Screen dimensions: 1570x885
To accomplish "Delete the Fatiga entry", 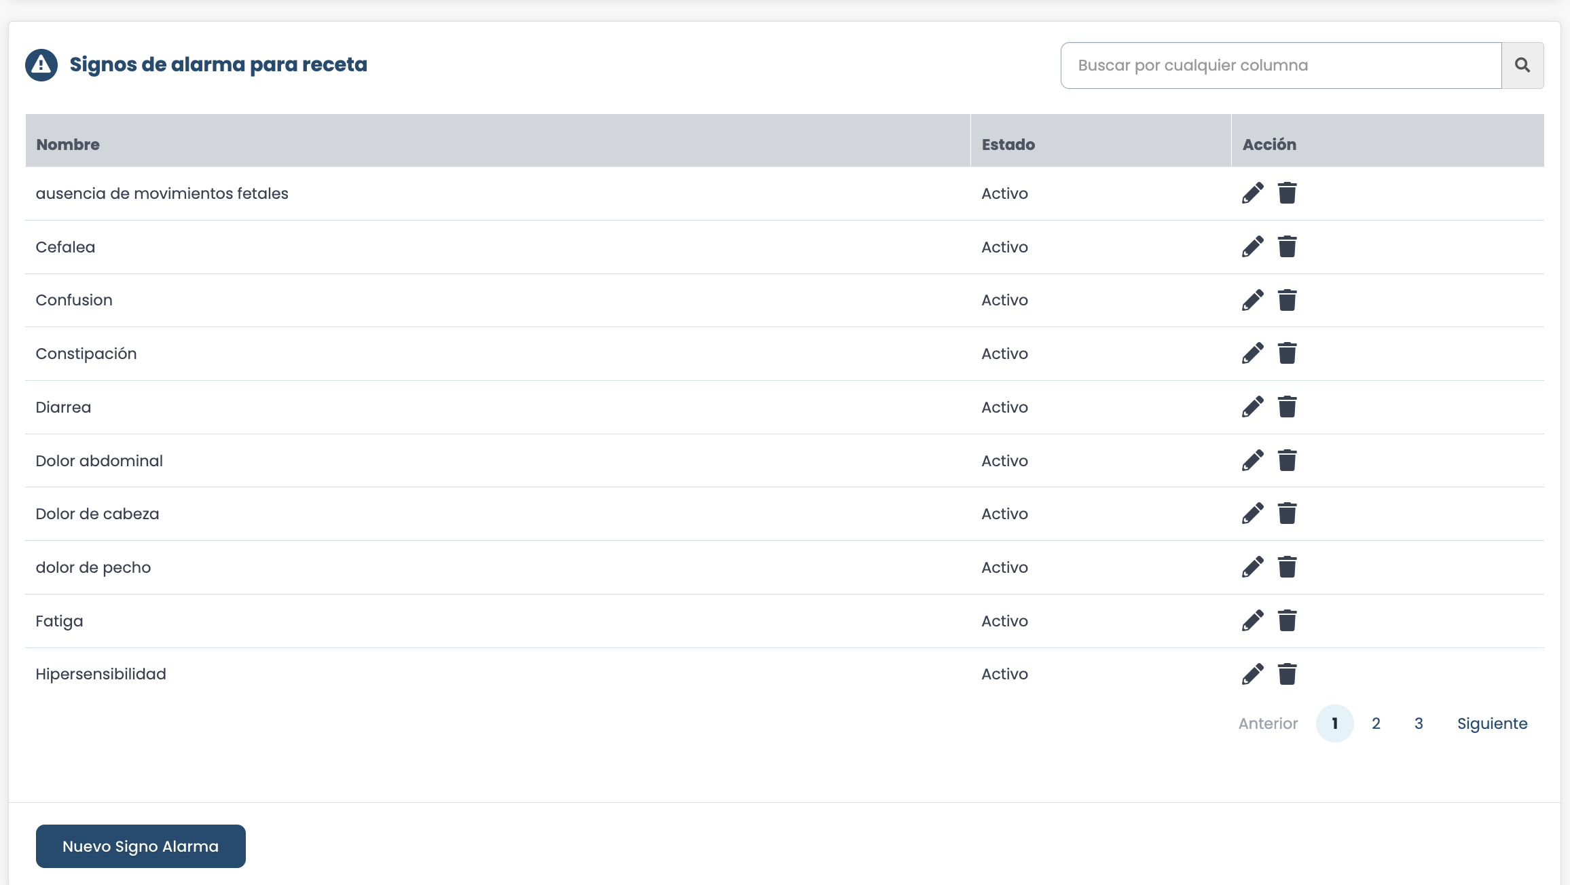I will [1288, 621].
